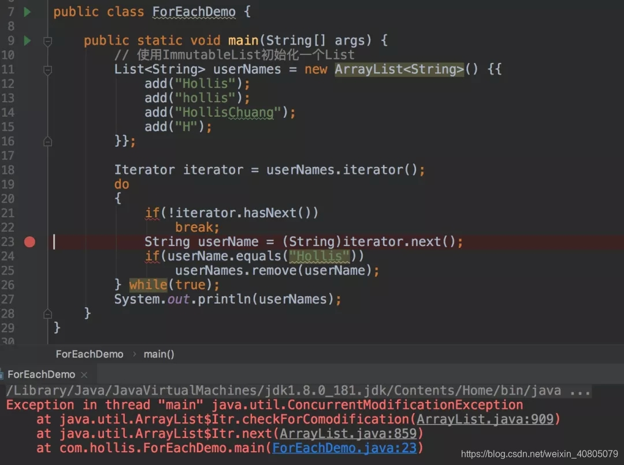This screenshot has width=624, height=465.
Task: Click the ImmutableList comment on line 10
Action: tap(235, 55)
